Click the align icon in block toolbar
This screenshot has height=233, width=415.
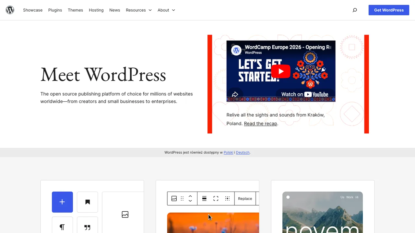tap(204, 199)
